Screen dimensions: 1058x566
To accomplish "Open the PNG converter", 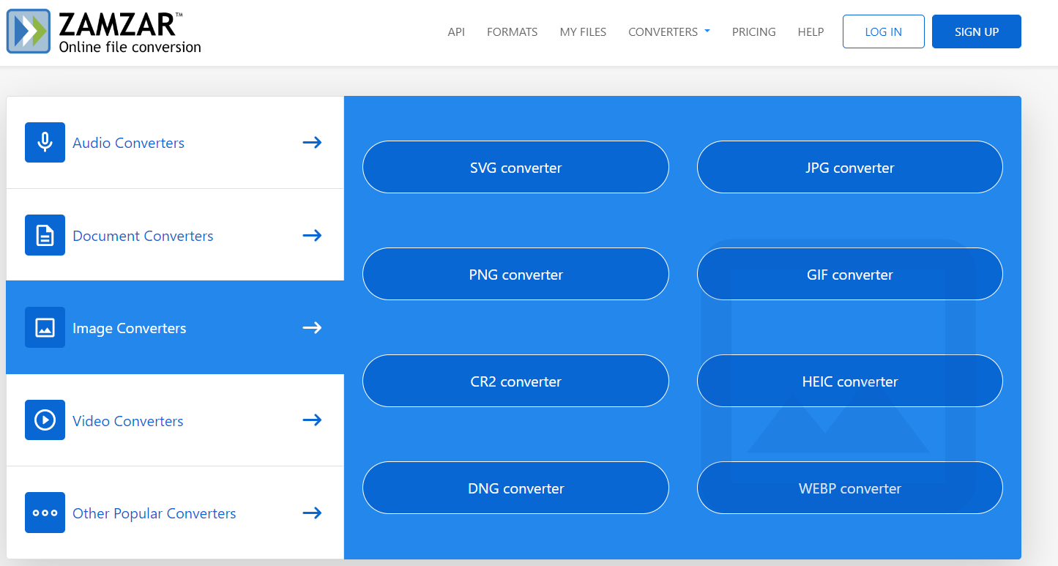I will pos(515,274).
